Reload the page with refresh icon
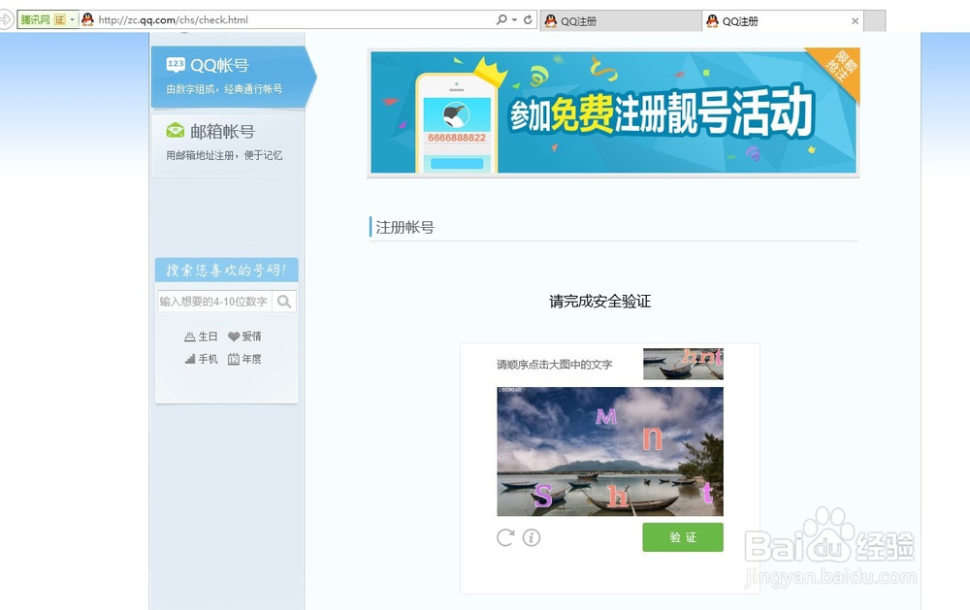 pos(528,19)
